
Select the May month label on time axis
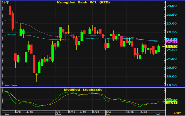pyautogui.click(x=58, y=114)
